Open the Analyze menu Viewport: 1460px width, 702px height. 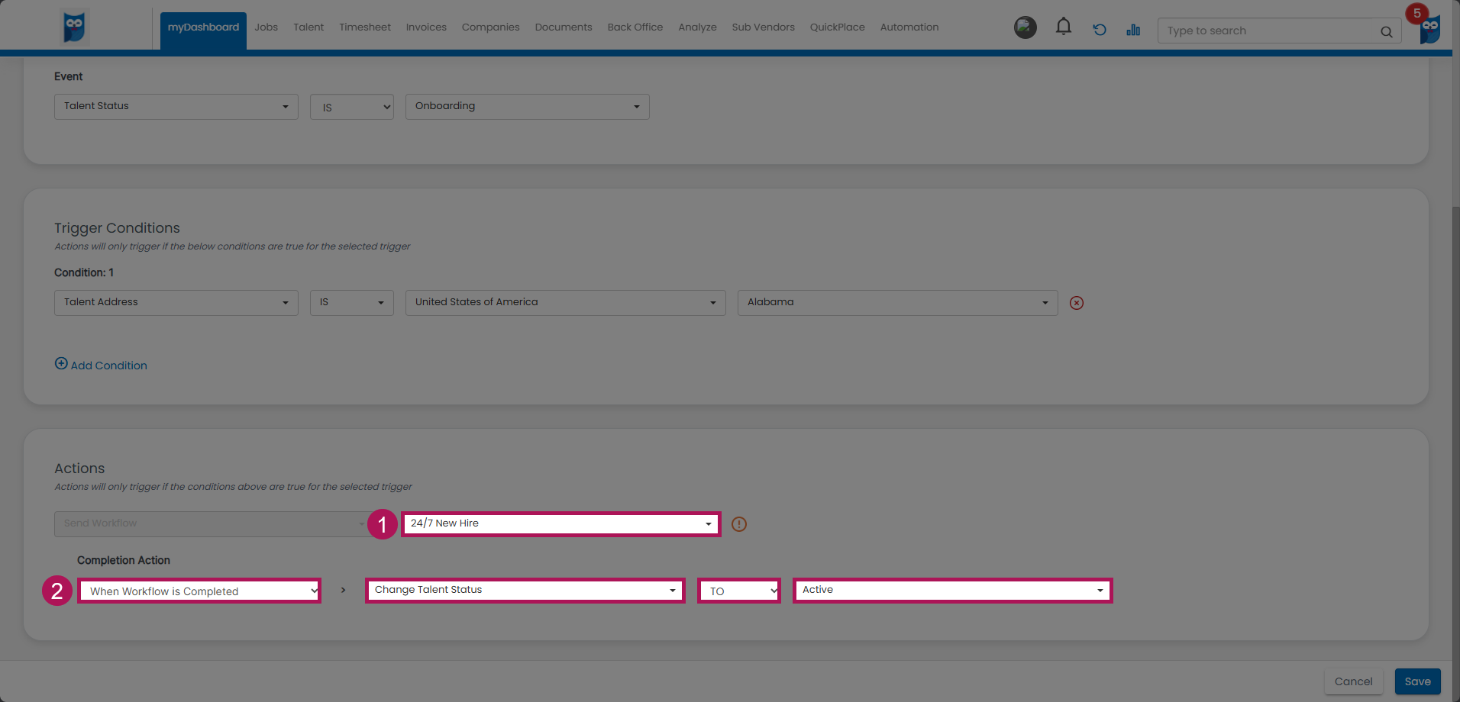(697, 27)
